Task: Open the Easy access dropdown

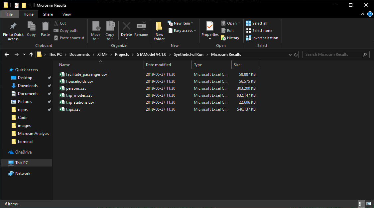Action: coord(182,31)
